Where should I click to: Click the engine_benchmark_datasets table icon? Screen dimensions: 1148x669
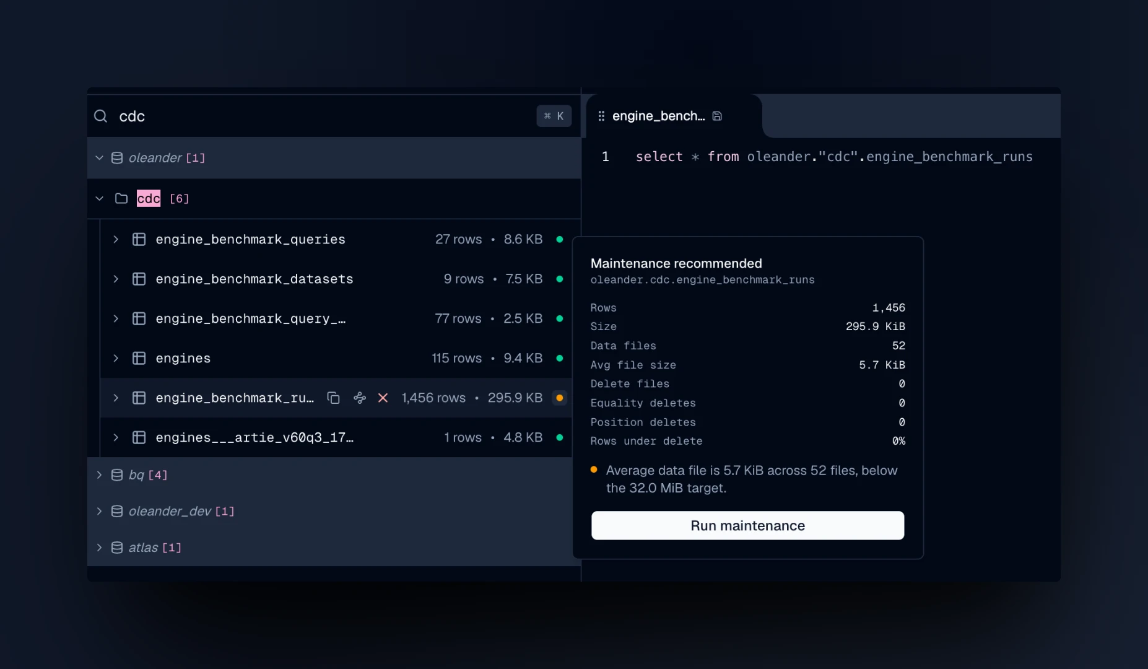(139, 279)
